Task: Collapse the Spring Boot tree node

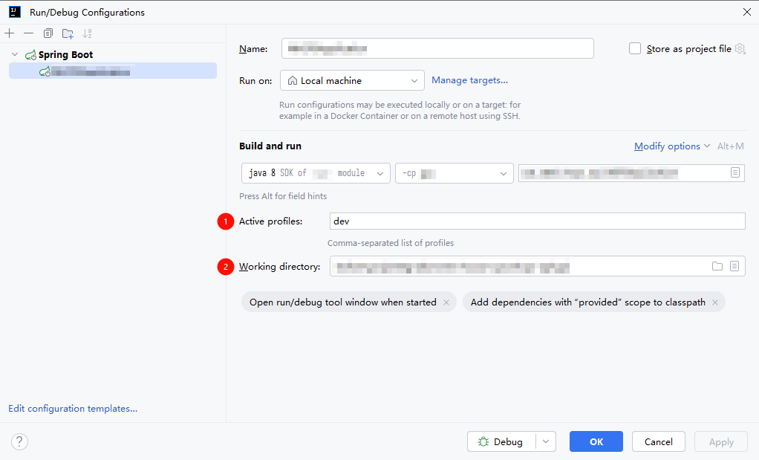Action: [x=15, y=55]
